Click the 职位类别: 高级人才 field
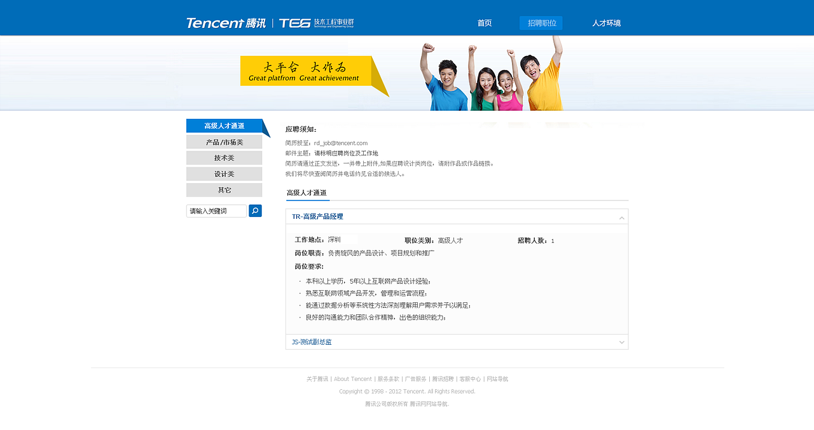Screen dimensions: 814x430 point(434,240)
